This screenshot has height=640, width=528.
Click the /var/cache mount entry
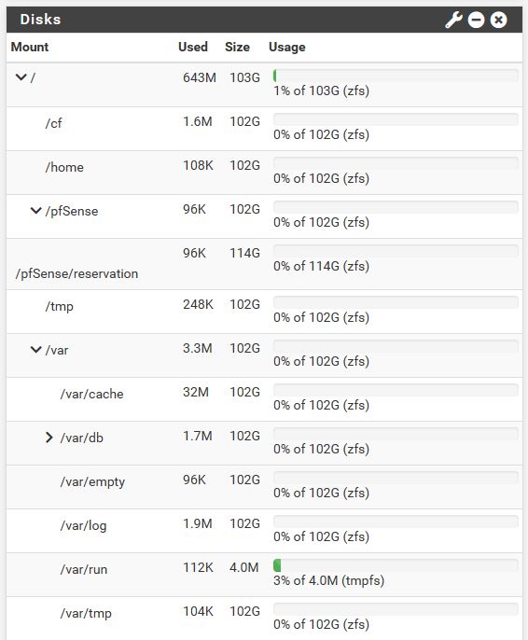(x=91, y=394)
